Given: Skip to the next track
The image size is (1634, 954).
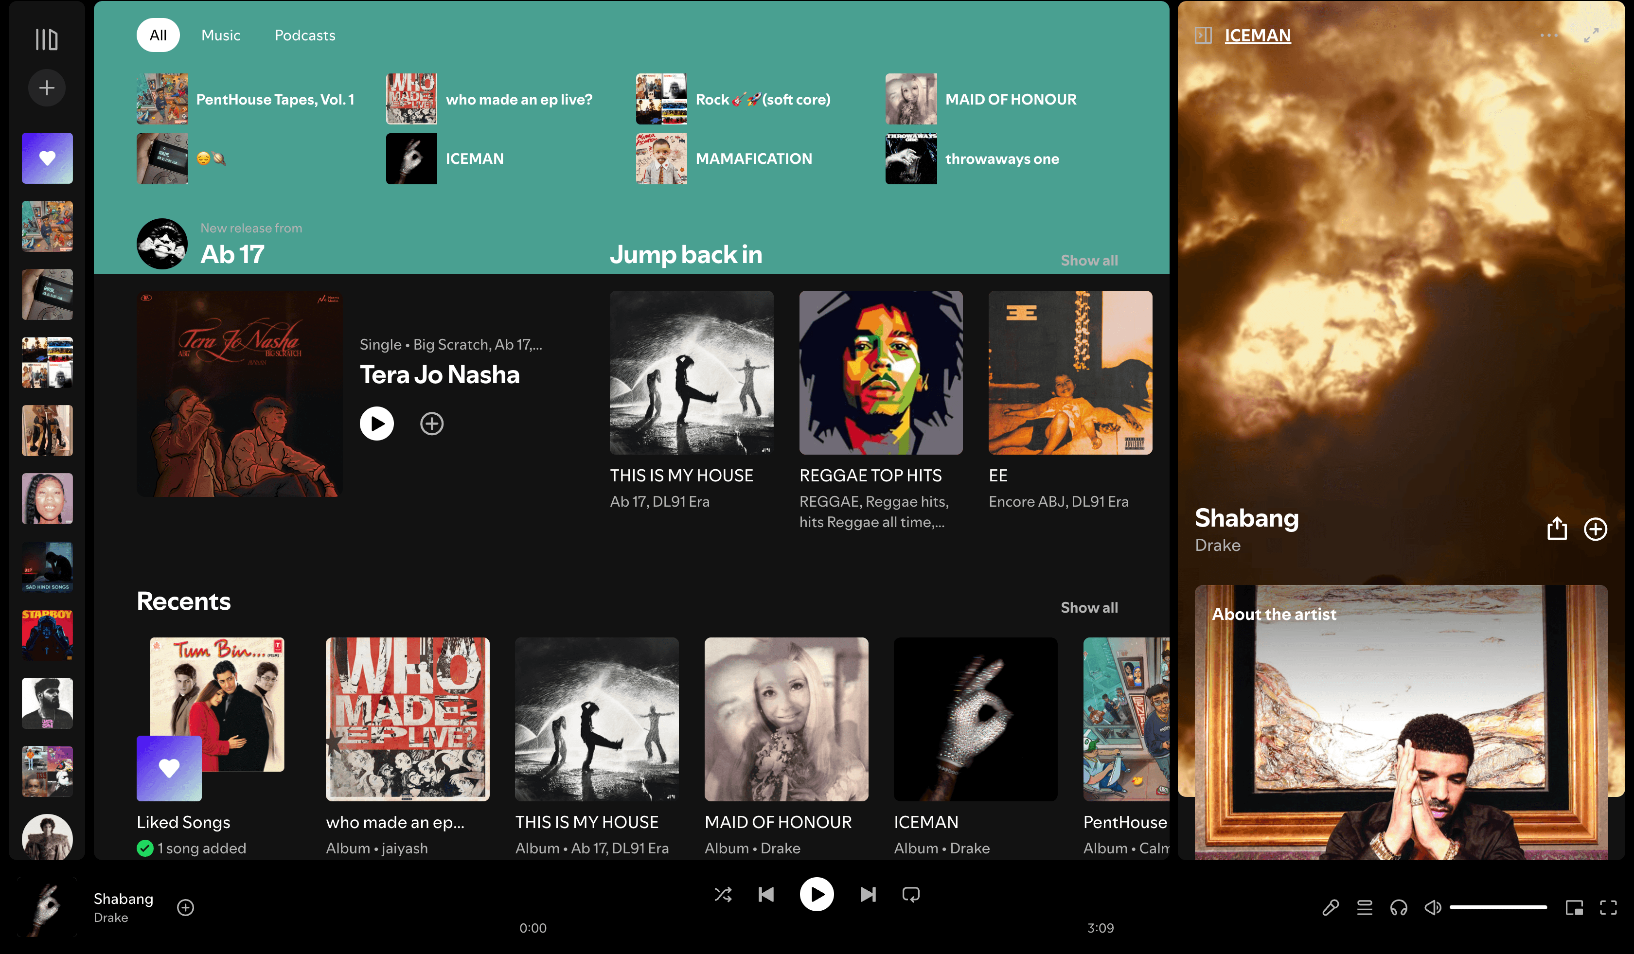Looking at the screenshot, I should click(x=868, y=894).
